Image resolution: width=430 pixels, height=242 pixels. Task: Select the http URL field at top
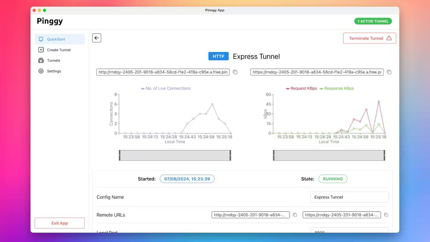163,72
